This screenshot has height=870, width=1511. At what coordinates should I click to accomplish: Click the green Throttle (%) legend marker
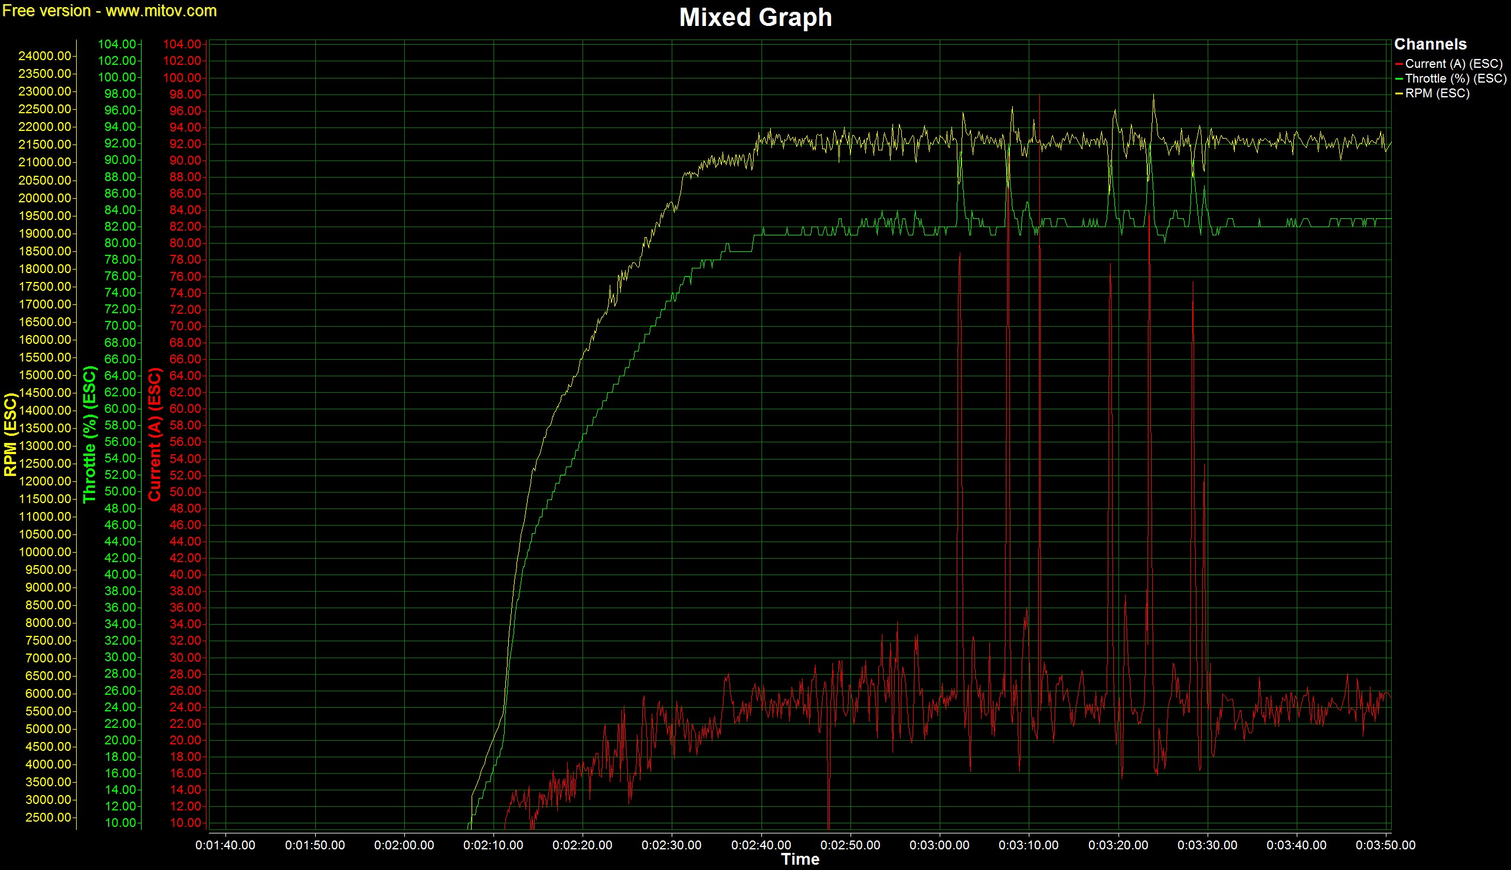coord(1399,79)
